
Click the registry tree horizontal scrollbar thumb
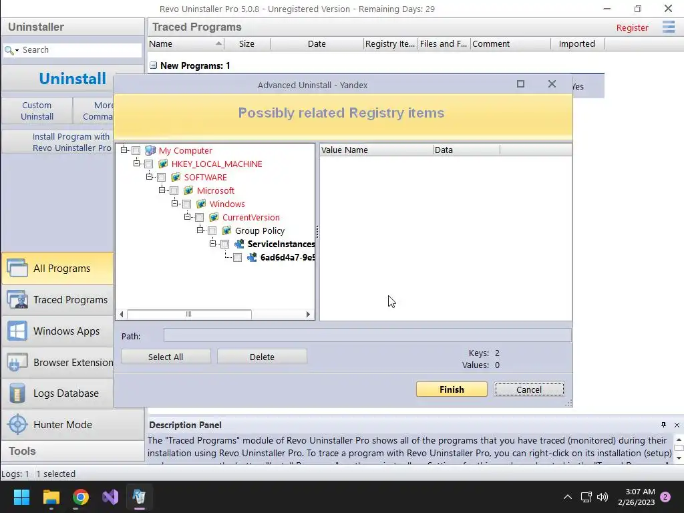pos(189,314)
